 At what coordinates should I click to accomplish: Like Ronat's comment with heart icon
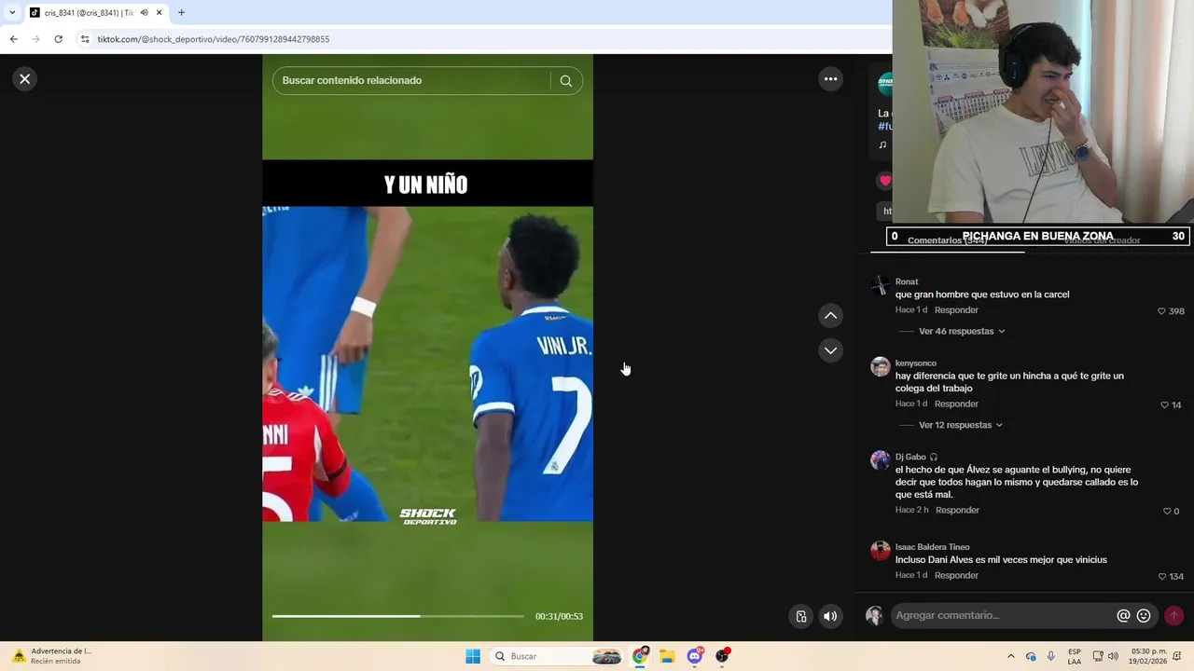tap(1162, 311)
